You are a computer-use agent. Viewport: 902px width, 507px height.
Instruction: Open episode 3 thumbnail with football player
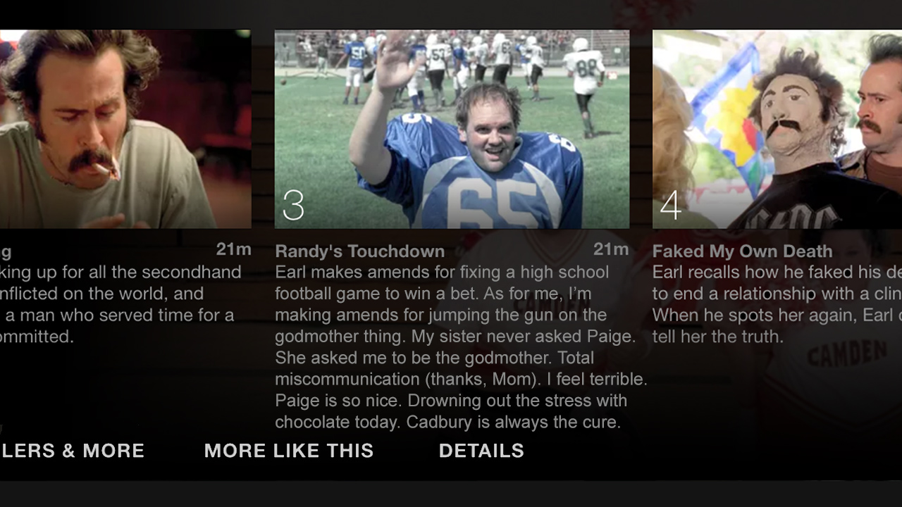coord(452,129)
